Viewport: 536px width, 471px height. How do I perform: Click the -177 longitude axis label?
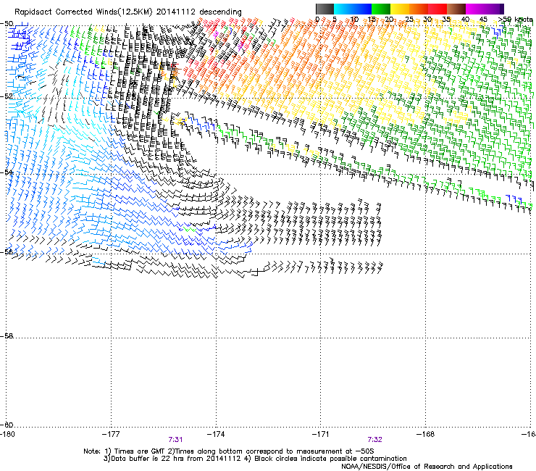pos(111,434)
